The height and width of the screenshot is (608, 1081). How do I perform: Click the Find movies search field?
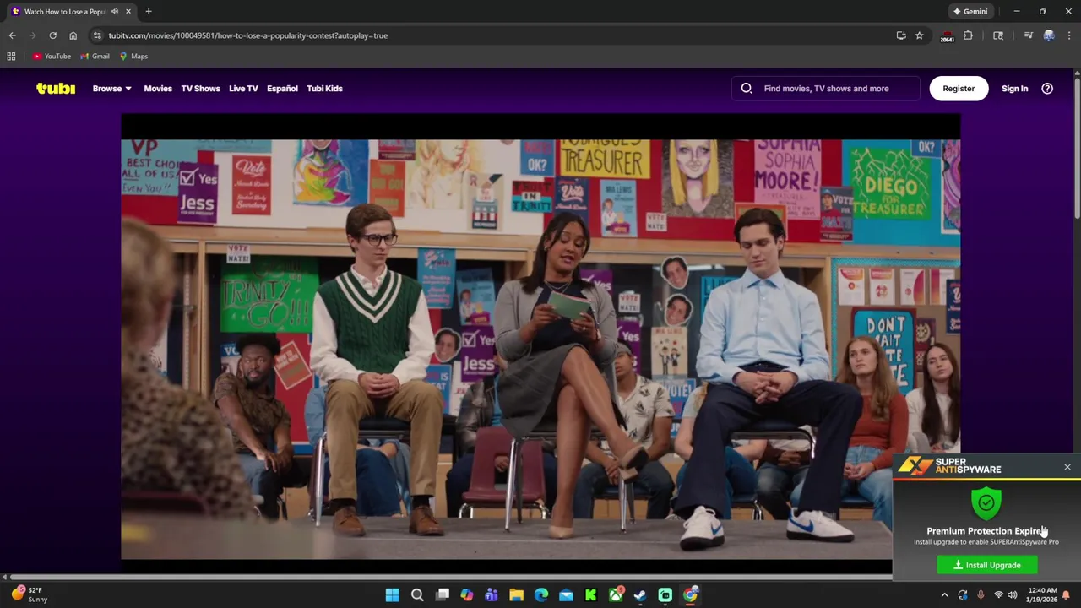pos(826,88)
